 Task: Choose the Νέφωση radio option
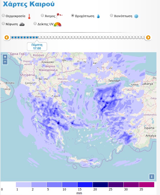(3, 24)
